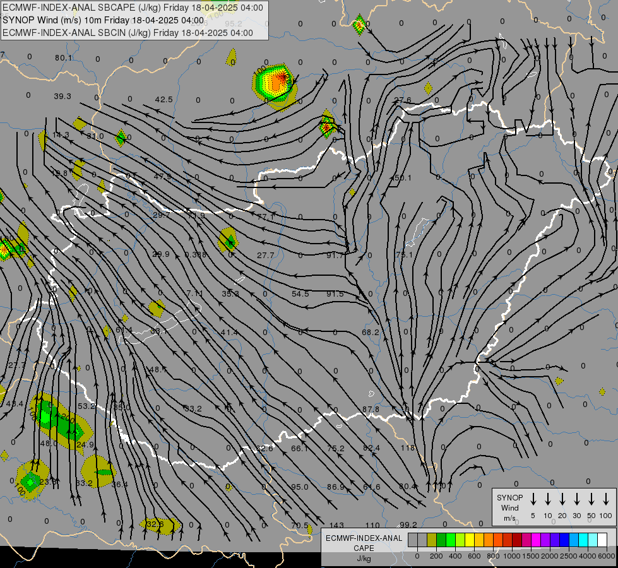Click the 'J/kg' unit label in legend
This screenshot has width=618, height=568.
point(364,559)
